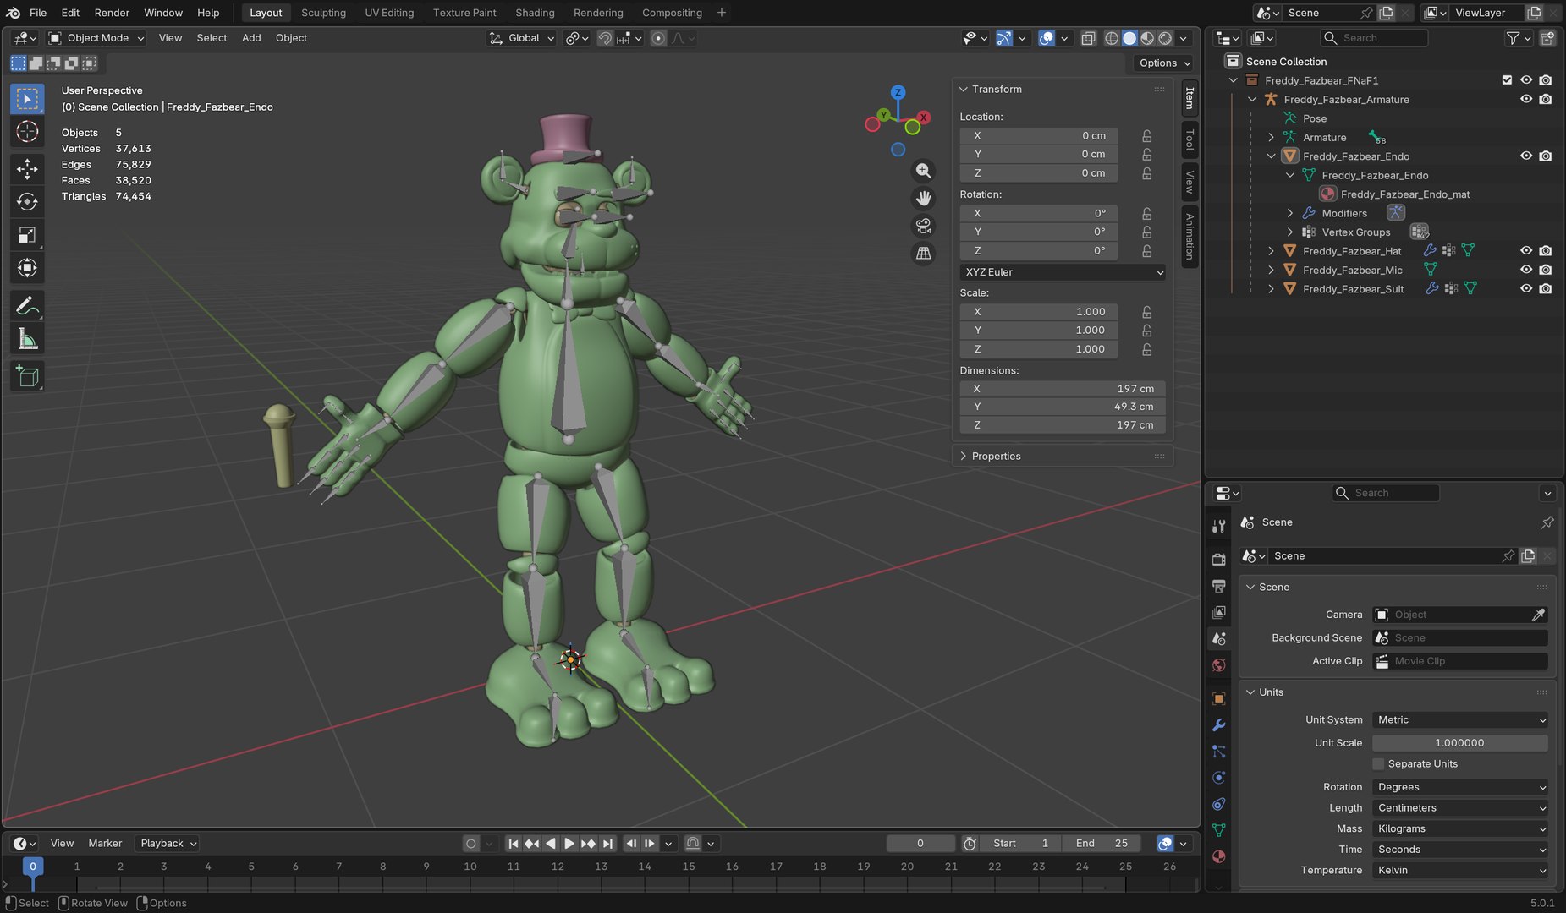Open the Render menu
Viewport: 1566px width, 913px height.
coord(112,13)
